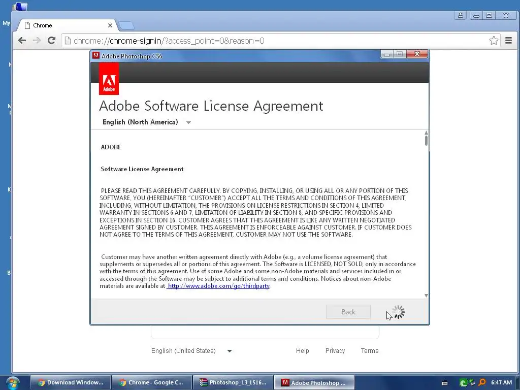The image size is (520, 390).
Task: Click the orange magnifier system tray icon
Action: click(x=482, y=382)
